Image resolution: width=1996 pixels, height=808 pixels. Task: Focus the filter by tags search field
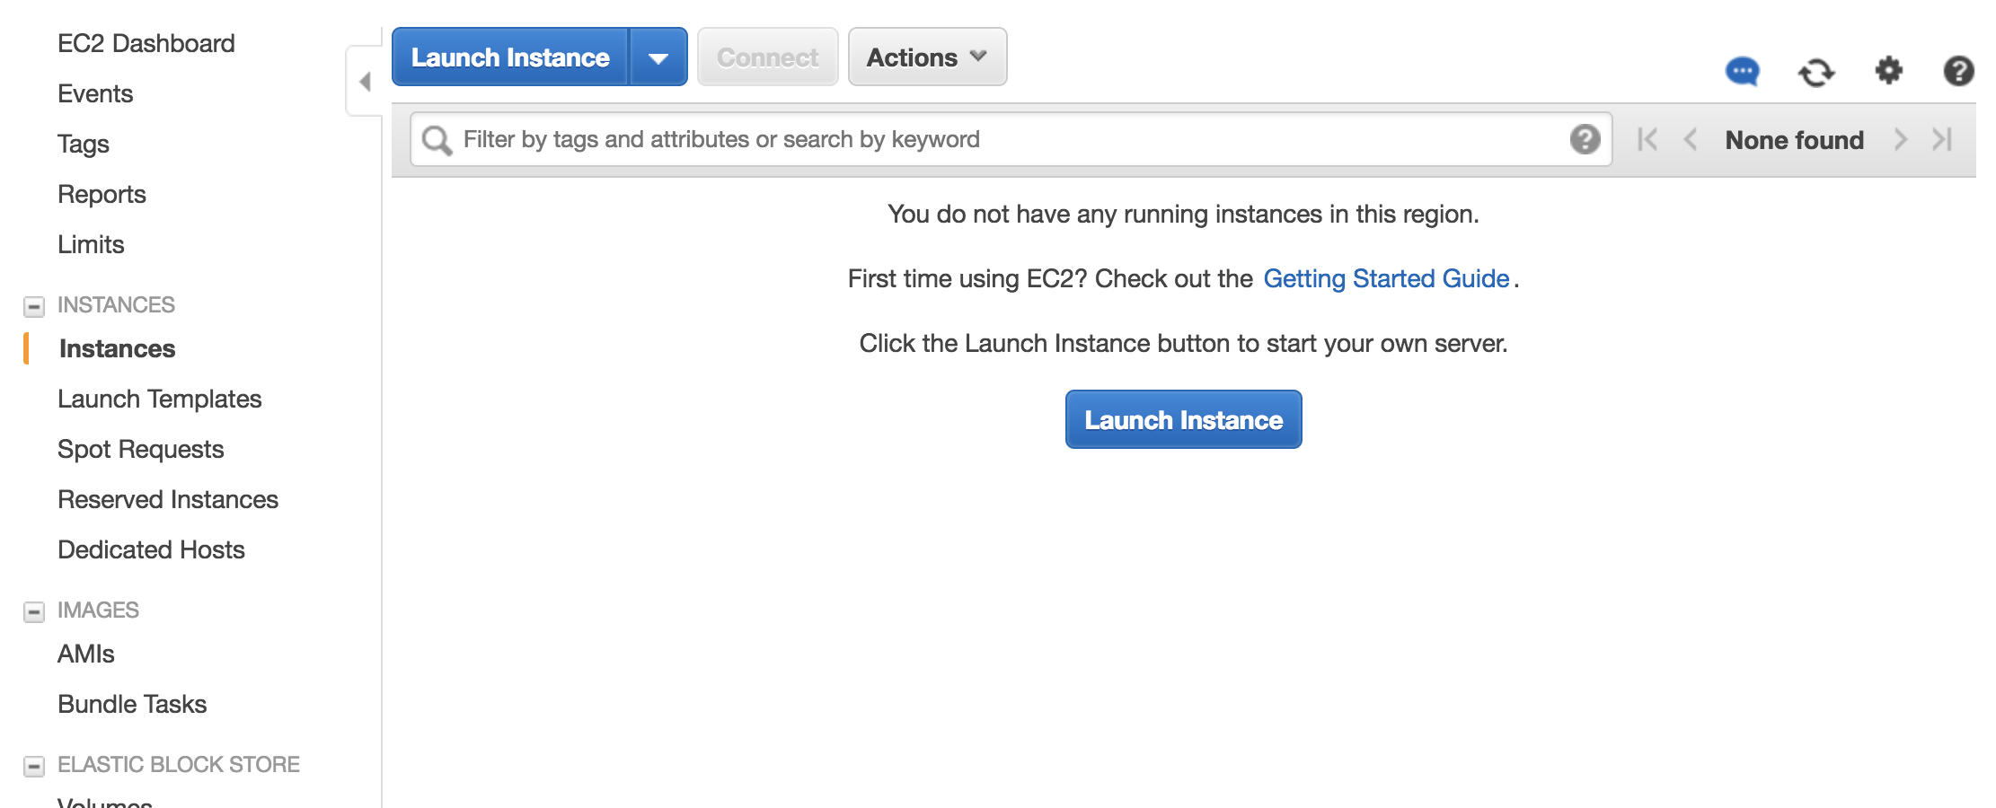click(1011, 139)
